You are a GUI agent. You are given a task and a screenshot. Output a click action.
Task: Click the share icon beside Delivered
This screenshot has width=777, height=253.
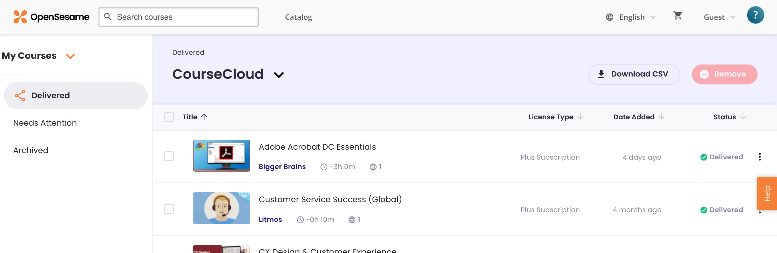coord(20,96)
